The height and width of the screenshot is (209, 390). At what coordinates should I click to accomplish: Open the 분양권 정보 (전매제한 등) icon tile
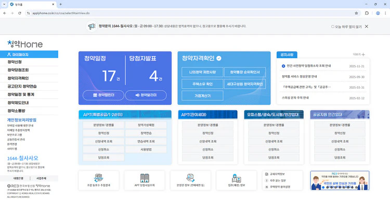[x=189, y=181]
